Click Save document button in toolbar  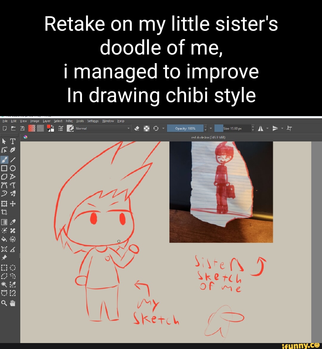coord(22,128)
